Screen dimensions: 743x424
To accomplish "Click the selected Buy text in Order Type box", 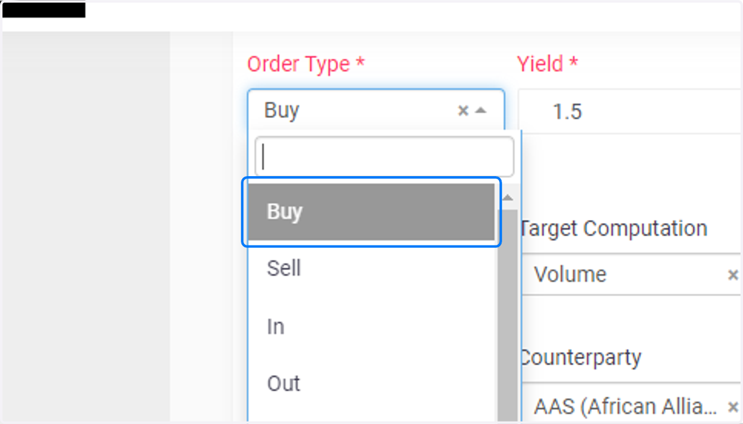I will pos(282,111).
